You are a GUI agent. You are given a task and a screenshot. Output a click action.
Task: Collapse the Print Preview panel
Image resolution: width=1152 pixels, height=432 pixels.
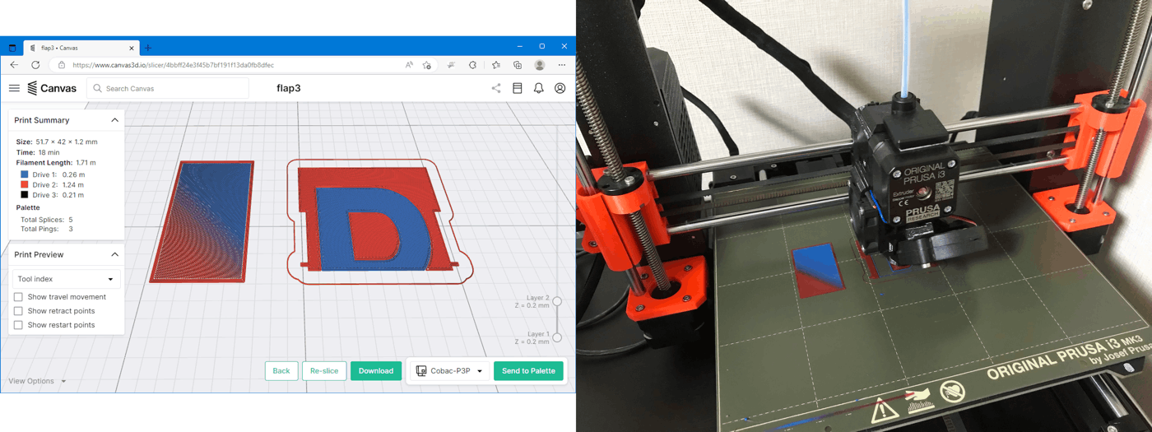[114, 255]
